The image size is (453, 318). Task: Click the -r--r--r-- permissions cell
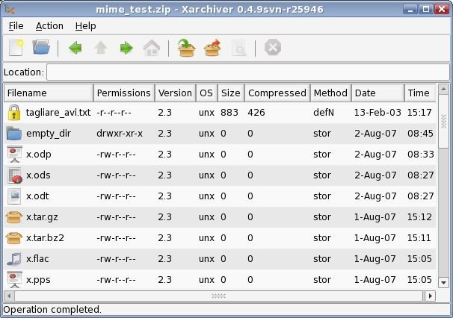pos(114,113)
